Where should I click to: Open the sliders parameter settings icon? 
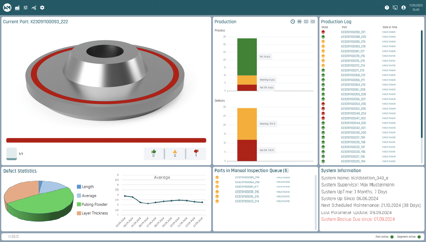coord(25,8)
